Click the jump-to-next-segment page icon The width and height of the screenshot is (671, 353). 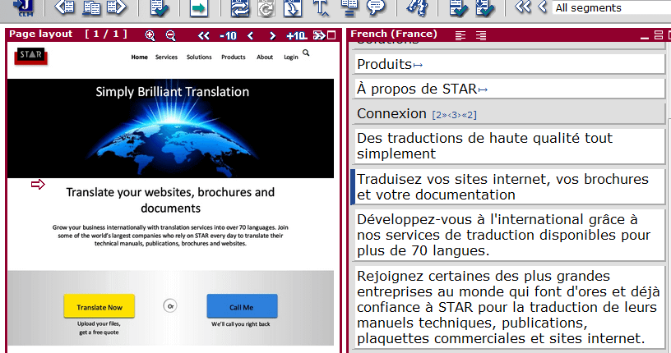[117, 7]
